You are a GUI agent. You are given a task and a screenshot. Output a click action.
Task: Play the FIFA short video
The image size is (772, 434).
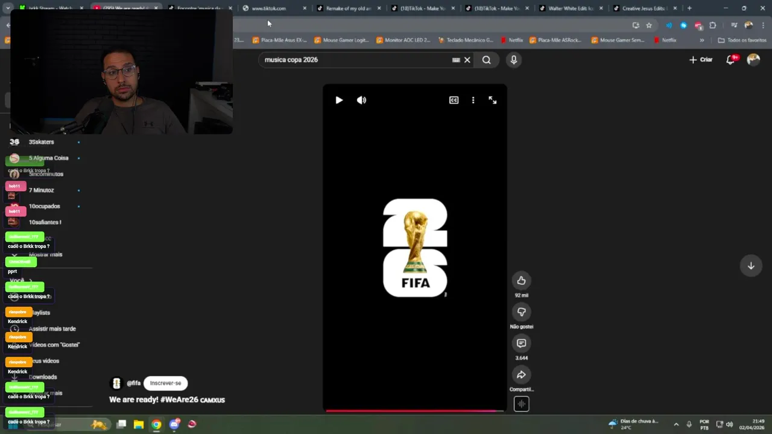(339, 100)
